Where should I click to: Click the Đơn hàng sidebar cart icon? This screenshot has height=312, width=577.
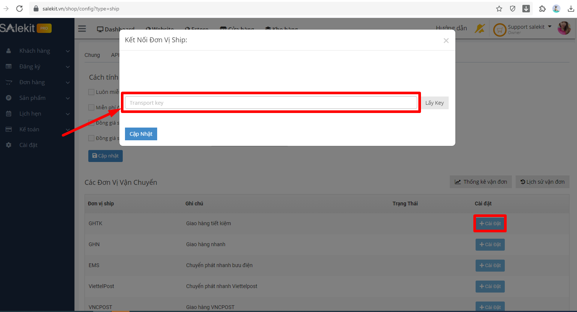pos(9,82)
